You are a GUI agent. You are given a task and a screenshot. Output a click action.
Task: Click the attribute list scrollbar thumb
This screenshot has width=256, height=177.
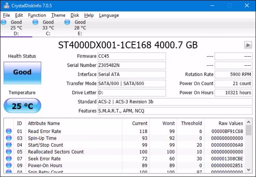(249, 130)
